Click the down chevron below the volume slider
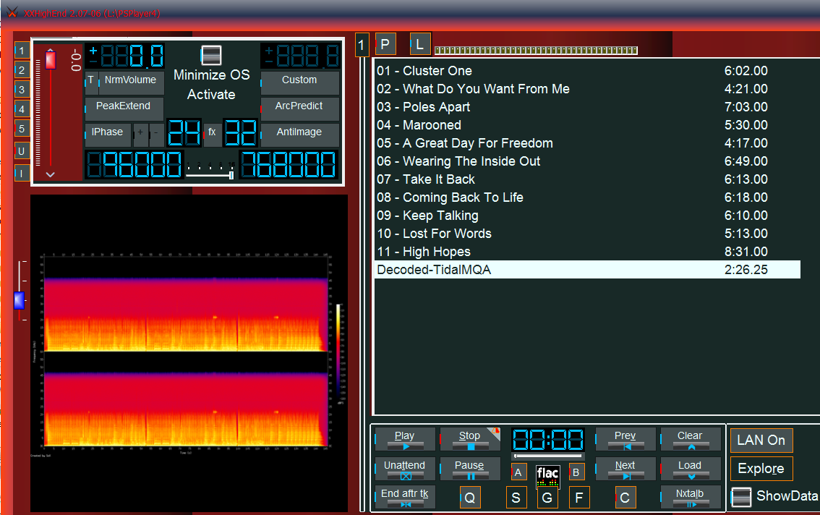 pos(50,174)
